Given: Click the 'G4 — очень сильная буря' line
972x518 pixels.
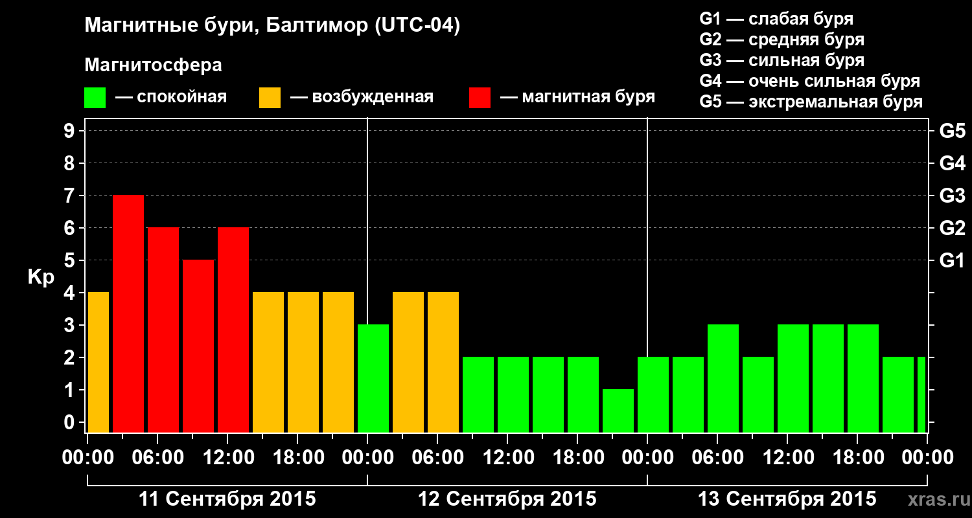Looking at the screenshot, I should click(x=810, y=81).
